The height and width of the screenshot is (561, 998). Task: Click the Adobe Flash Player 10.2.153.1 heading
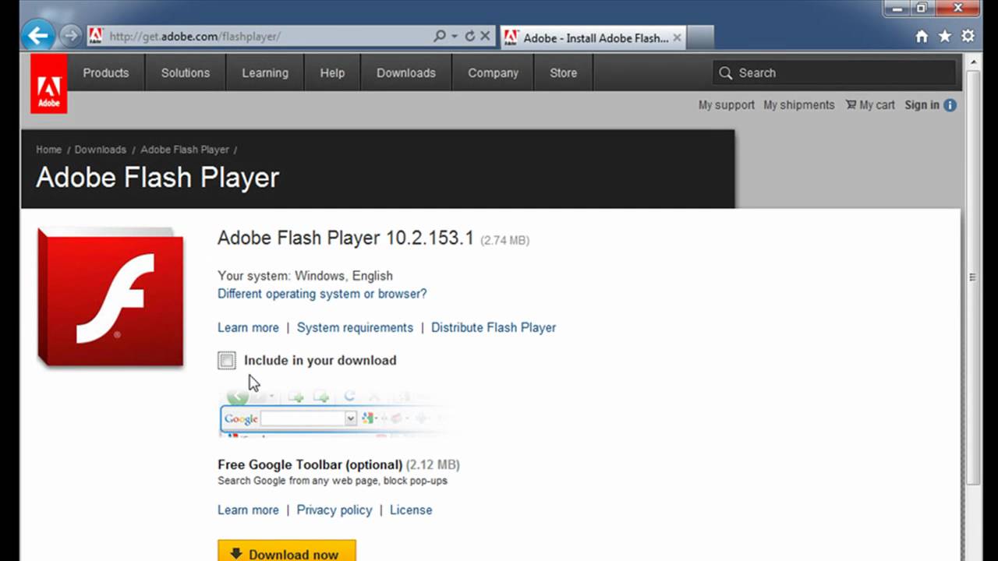coord(345,238)
